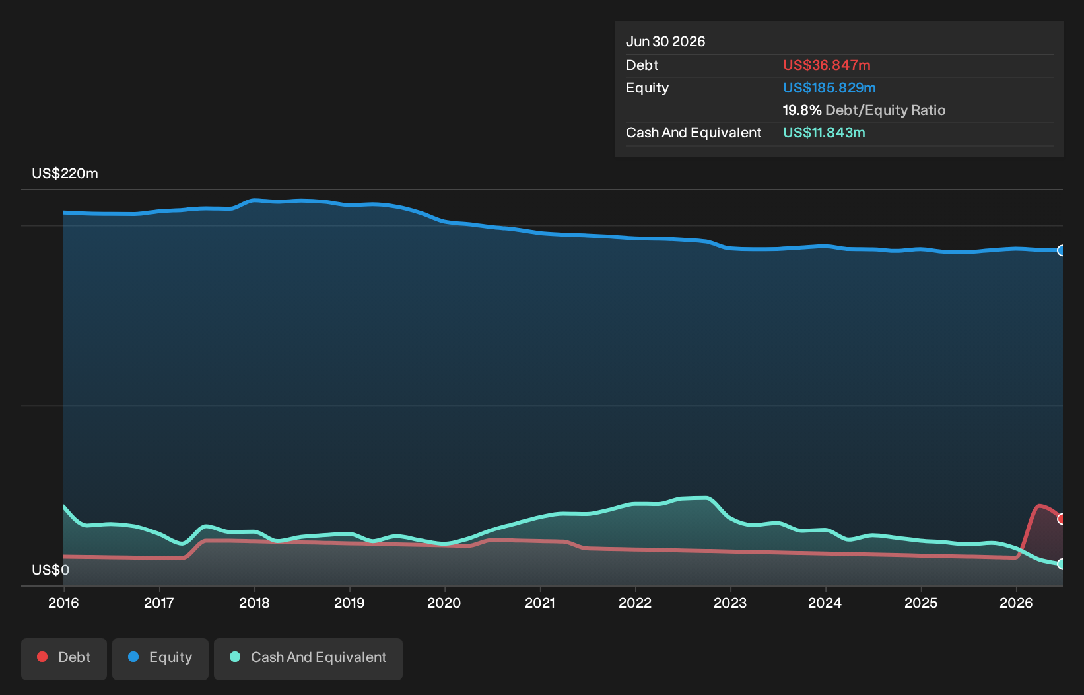1084x695 pixels.
Task: Select the 2021 x-axis label
Action: click(x=540, y=603)
